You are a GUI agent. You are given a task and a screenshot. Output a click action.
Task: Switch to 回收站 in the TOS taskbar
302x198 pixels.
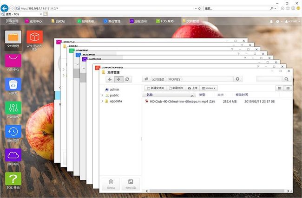pyautogui.click(x=58, y=21)
